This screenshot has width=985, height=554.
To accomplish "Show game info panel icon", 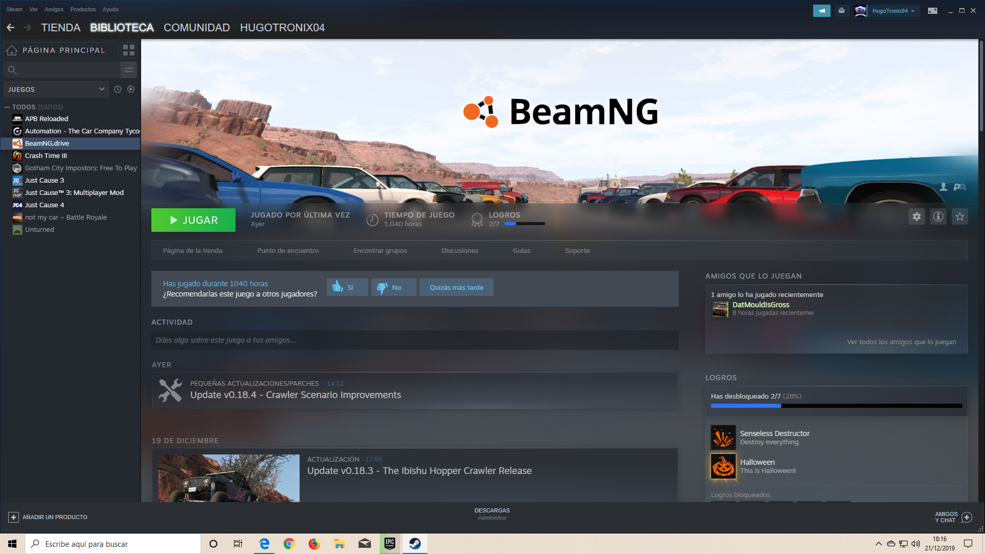I will (x=938, y=217).
